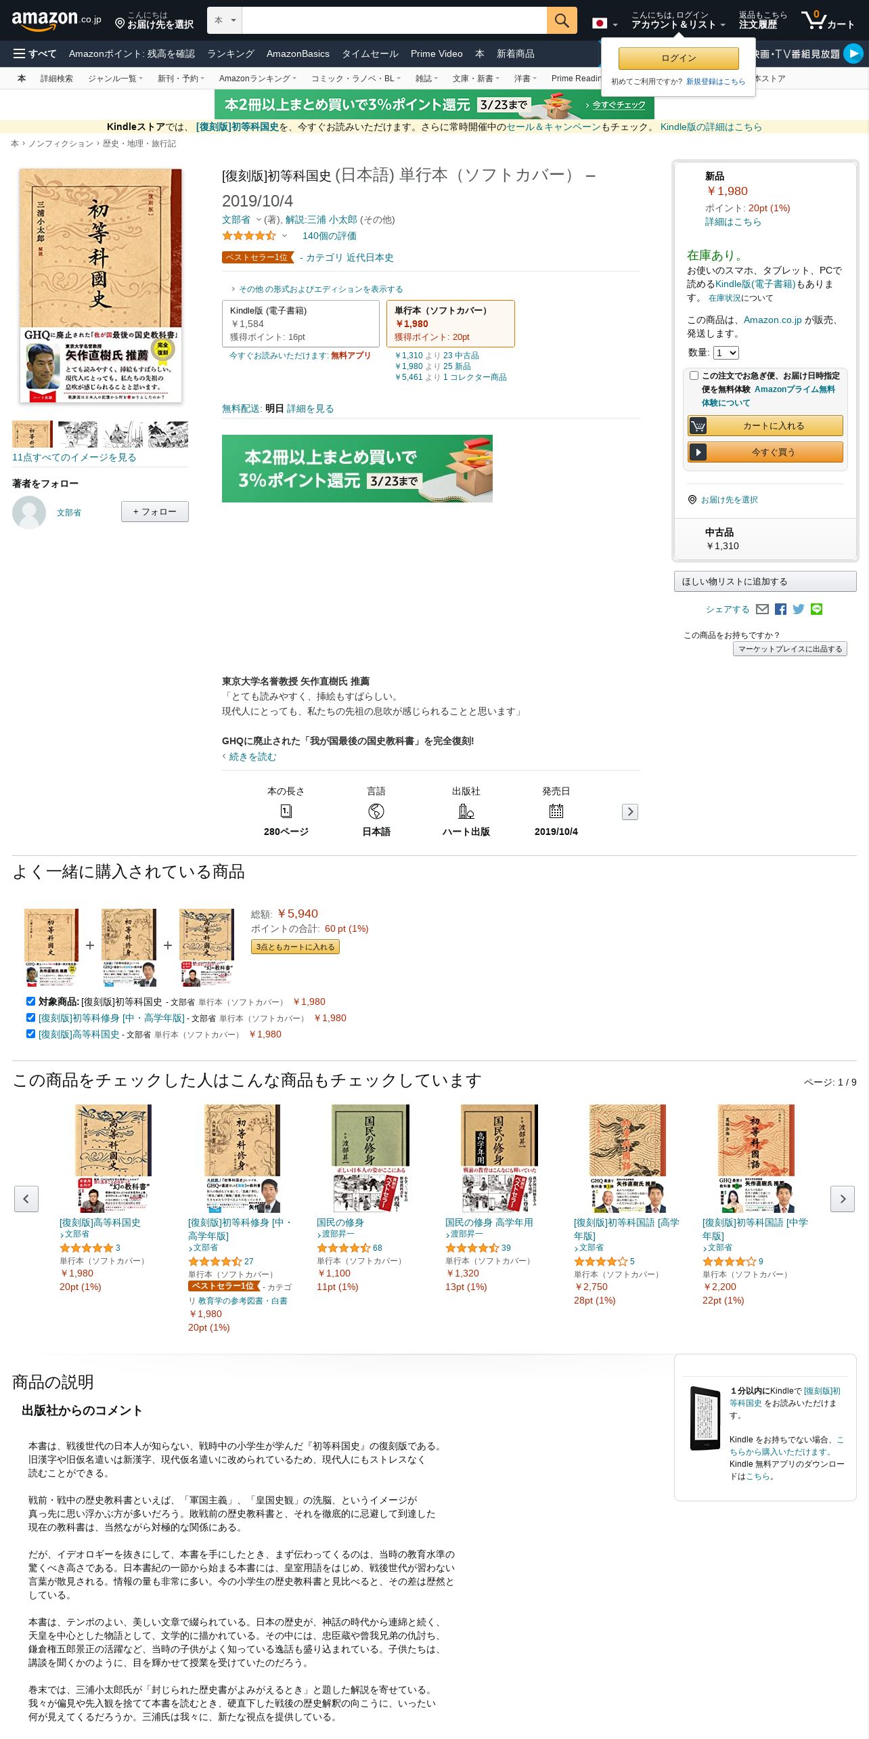Uncheck 初等科修身 [中・高学年版] bundle checkbox

point(30,1017)
